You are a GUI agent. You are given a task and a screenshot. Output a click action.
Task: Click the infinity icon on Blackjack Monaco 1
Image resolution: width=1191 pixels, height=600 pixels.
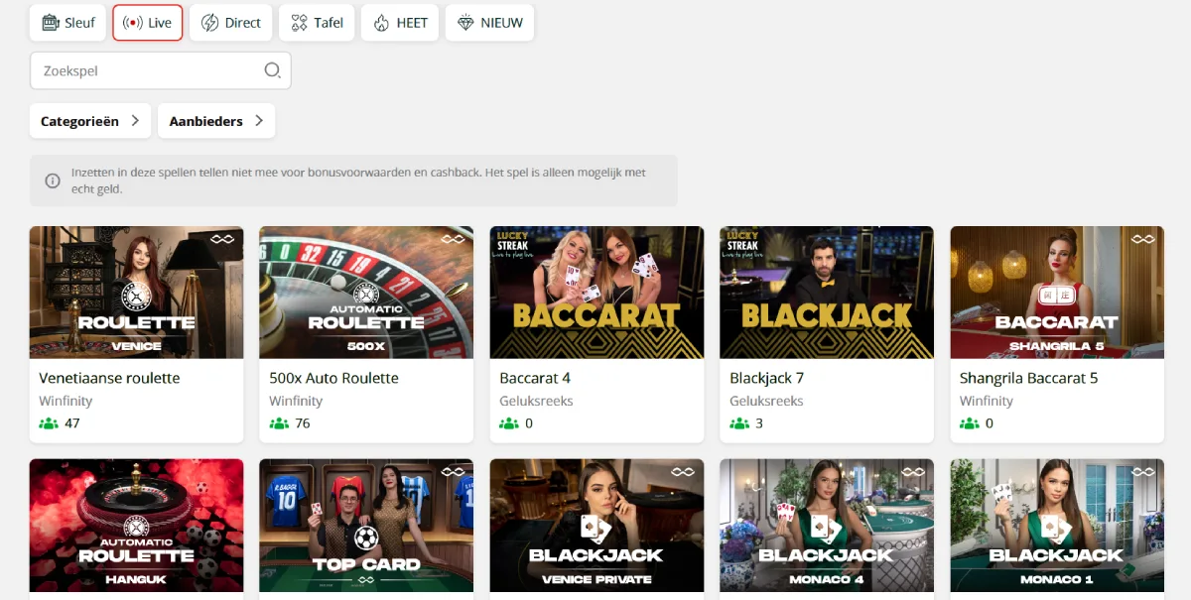1143,472
